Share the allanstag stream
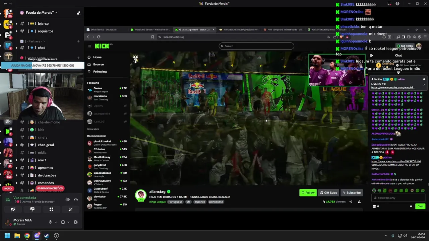The height and width of the screenshot is (241, 429). click(351, 202)
